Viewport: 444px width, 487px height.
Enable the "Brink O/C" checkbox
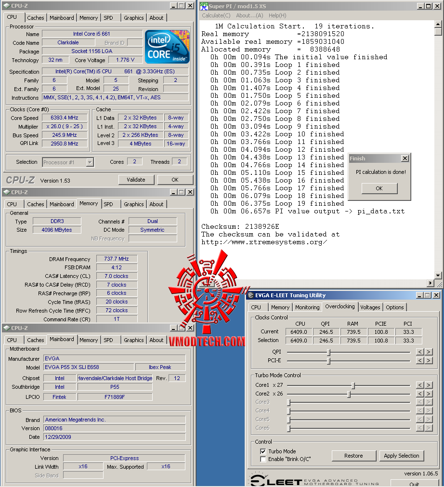coord(263,459)
